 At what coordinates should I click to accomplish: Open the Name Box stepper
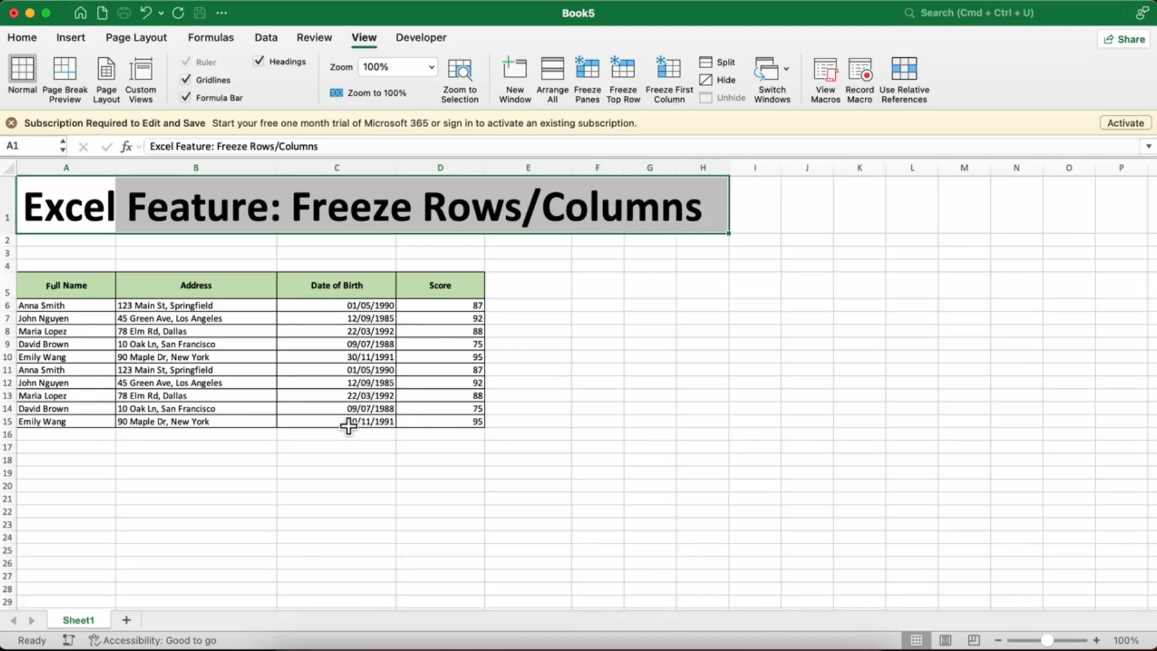(63, 146)
